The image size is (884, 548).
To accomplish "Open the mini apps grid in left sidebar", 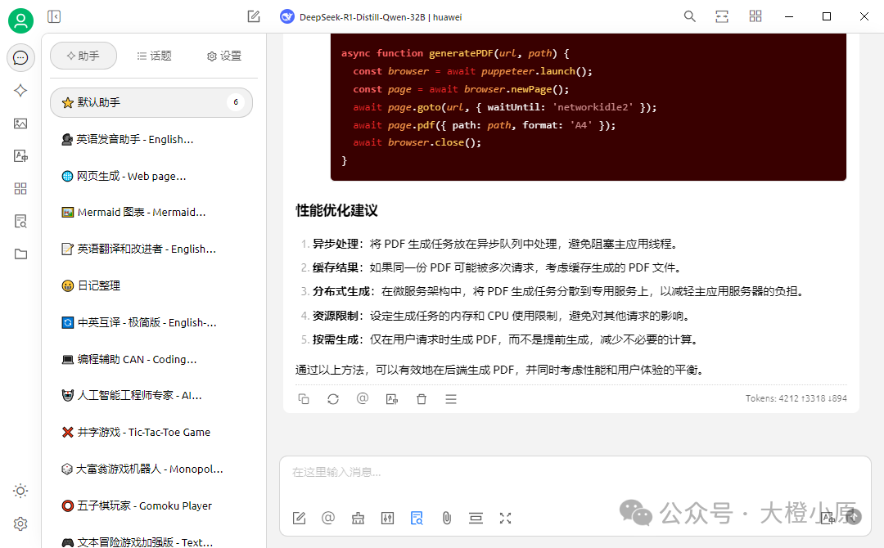I will [20, 189].
